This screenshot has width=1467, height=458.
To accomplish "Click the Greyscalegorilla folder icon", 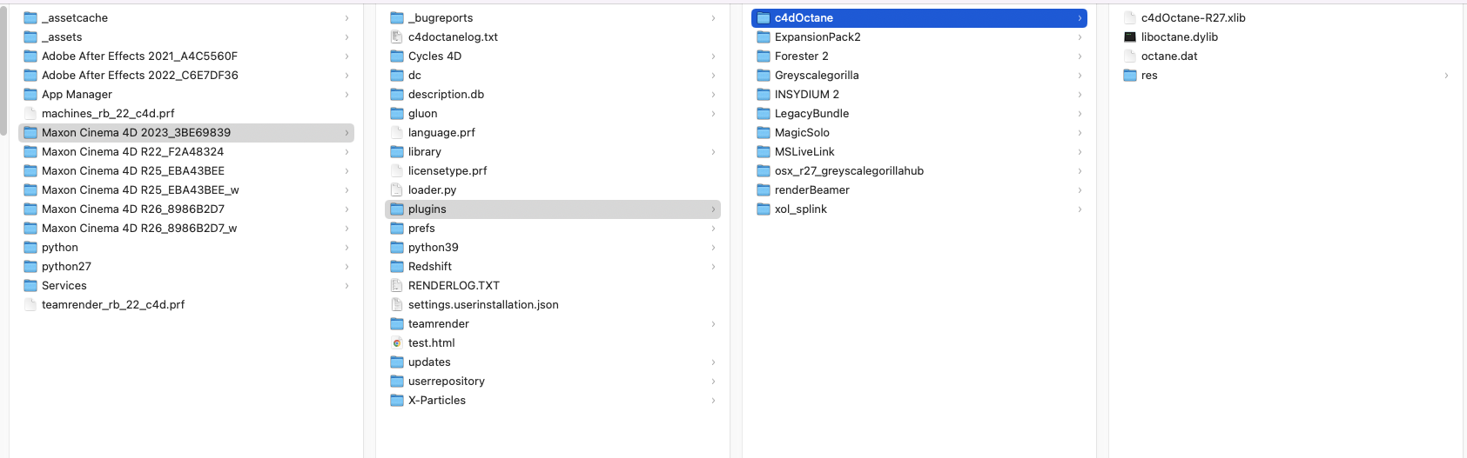I will (x=764, y=75).
